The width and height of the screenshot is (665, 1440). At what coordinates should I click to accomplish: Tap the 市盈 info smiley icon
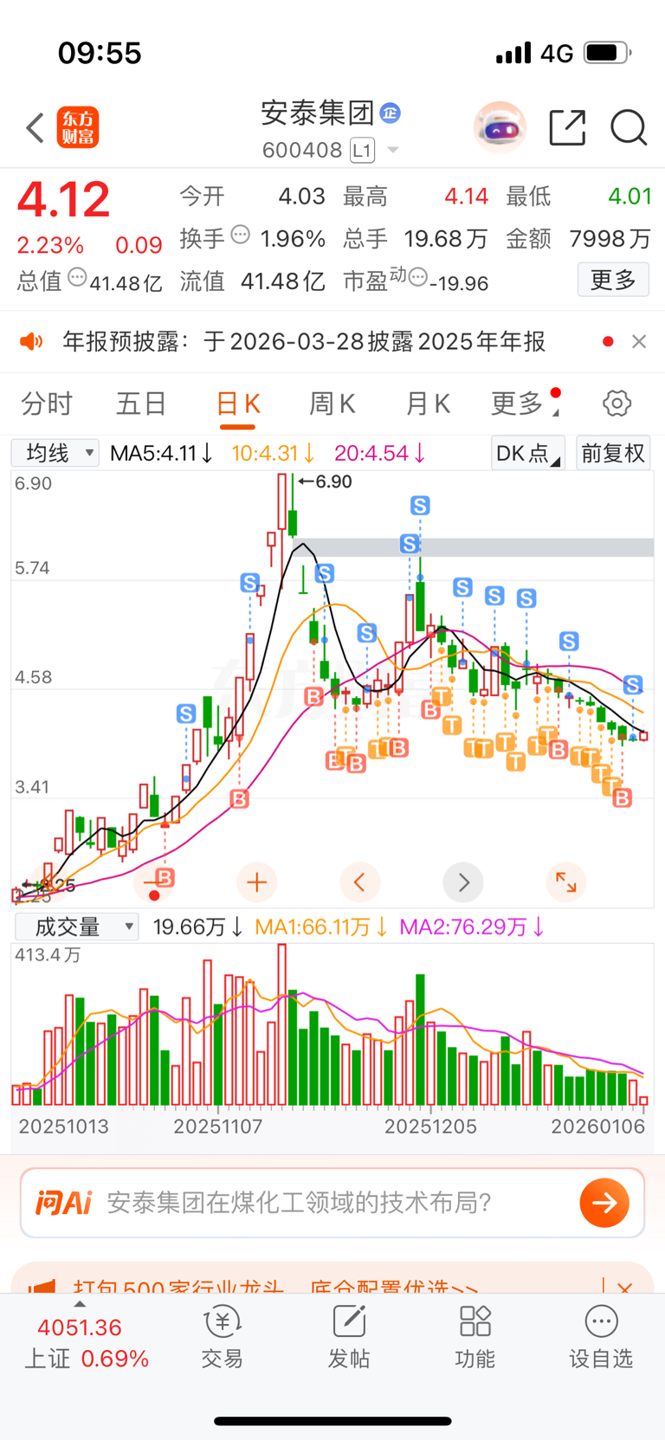pos(418,278)
